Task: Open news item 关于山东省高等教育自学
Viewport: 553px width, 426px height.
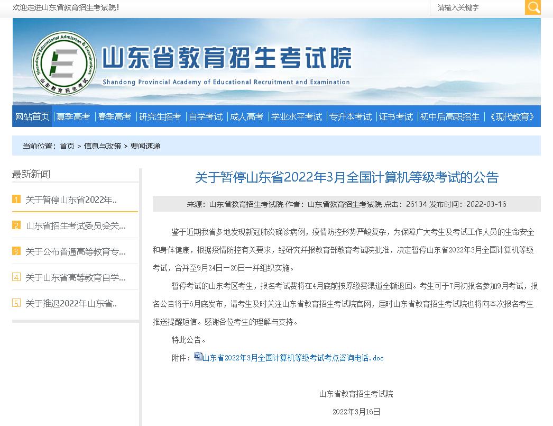Action: click(x=76, y=277)
